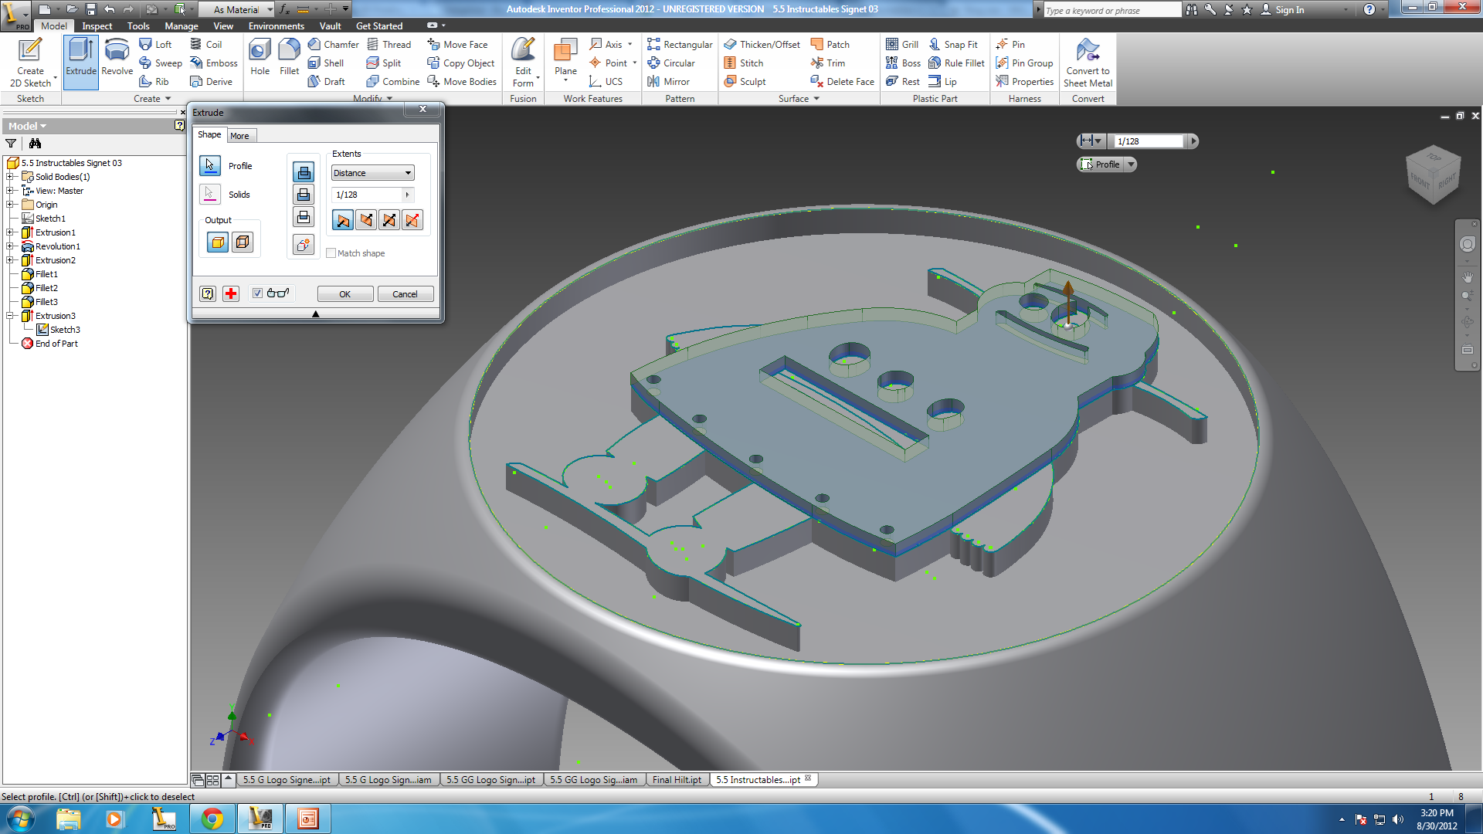This screenshot has height=834, width=1483.
Task: Pick the Chamfer tool
Action: (x=334, y=45)
